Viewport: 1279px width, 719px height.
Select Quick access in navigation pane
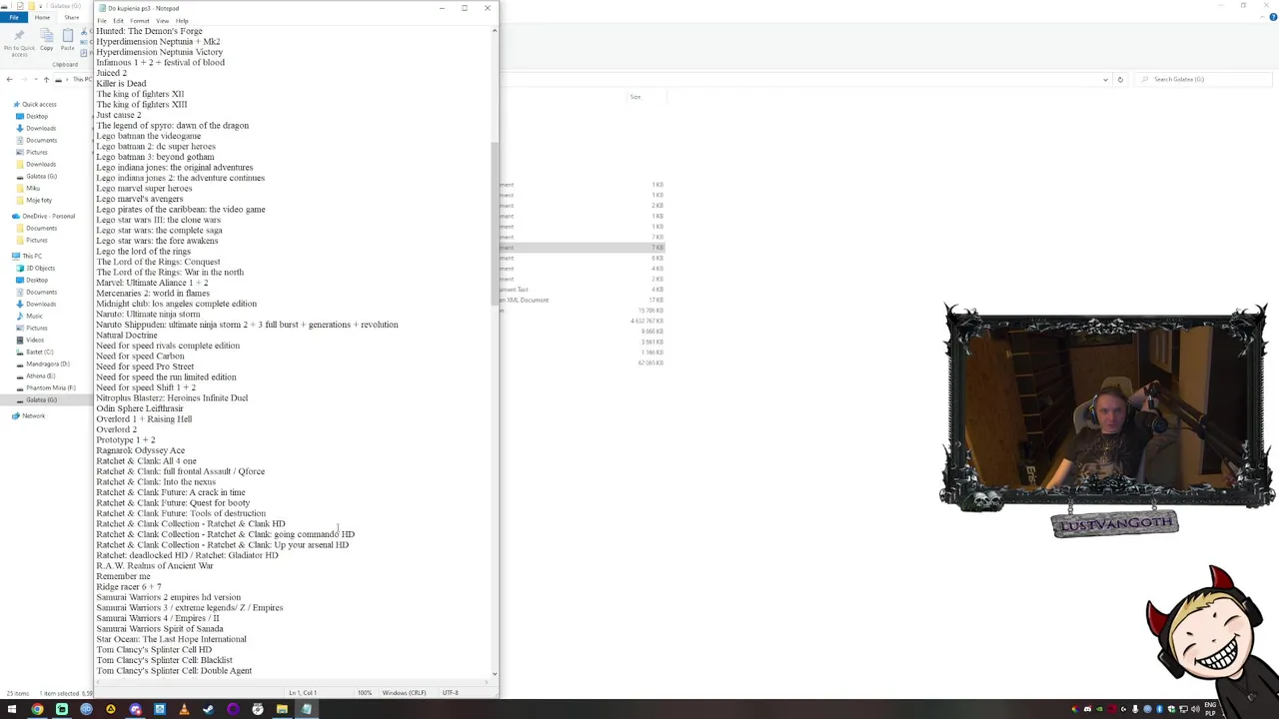pos(39,104)
